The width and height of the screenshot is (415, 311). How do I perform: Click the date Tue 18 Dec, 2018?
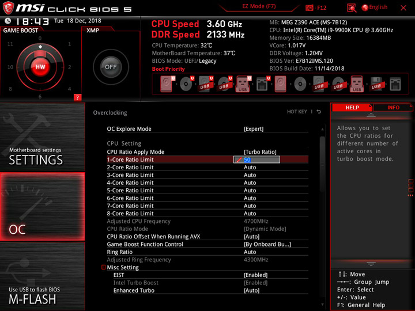[78, 21]
